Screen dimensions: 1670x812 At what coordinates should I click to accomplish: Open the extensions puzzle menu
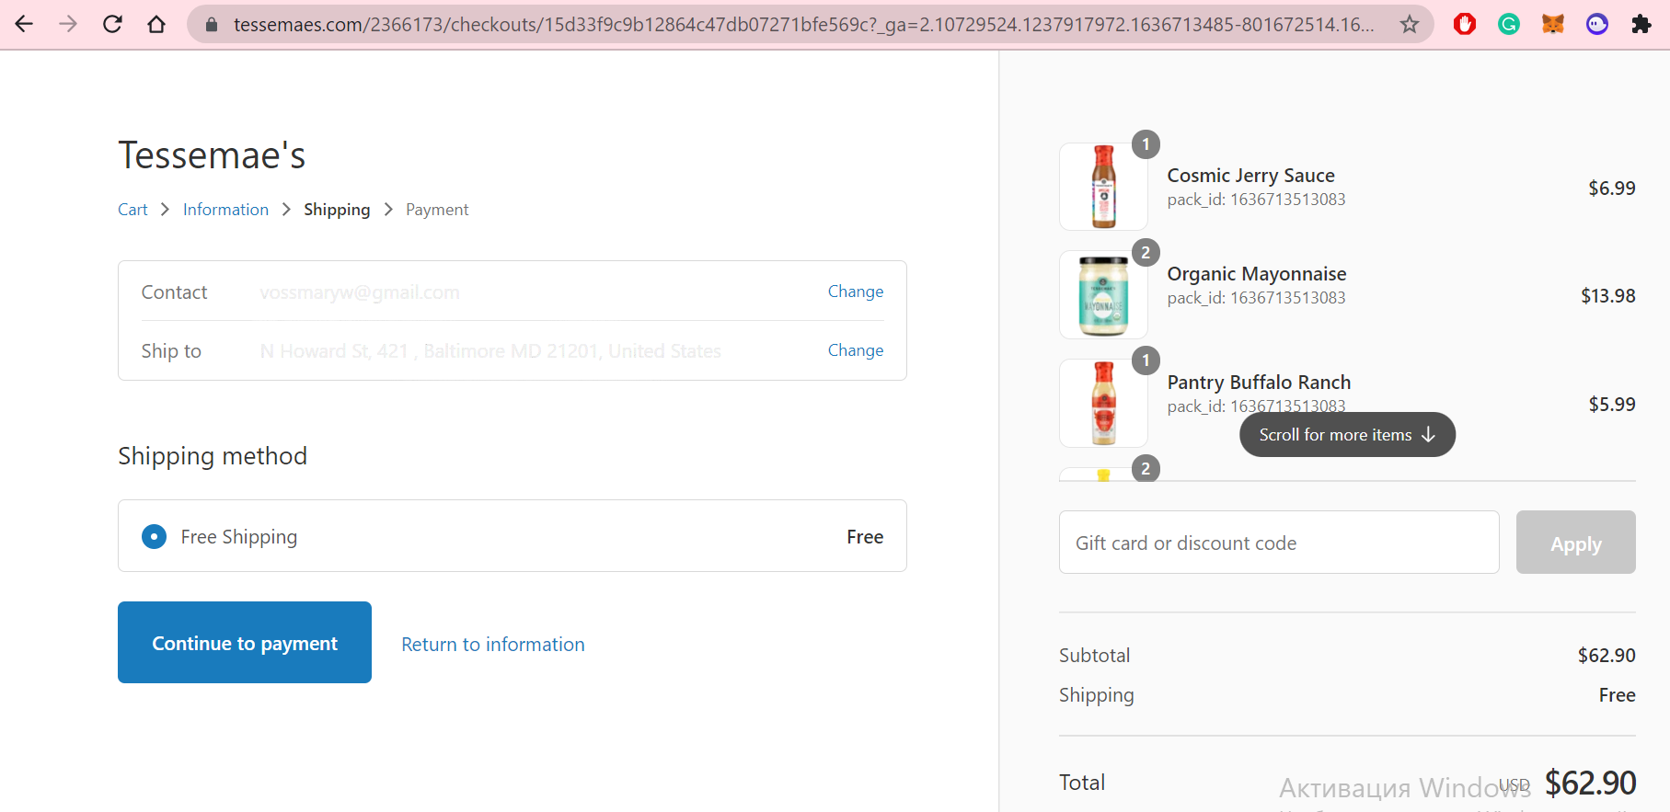tap(1641, 24)
